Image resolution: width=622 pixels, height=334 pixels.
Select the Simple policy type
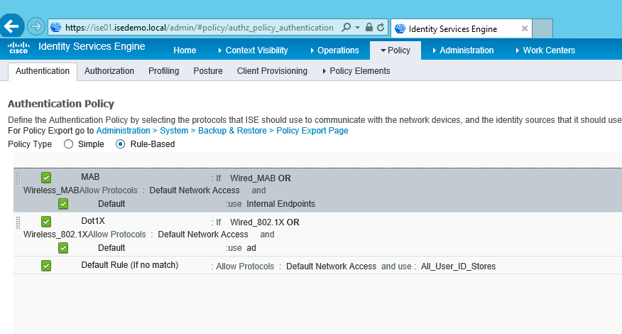click(69, 144)
